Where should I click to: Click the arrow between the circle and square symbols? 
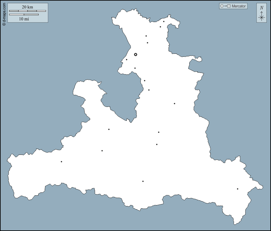[225, 6]
